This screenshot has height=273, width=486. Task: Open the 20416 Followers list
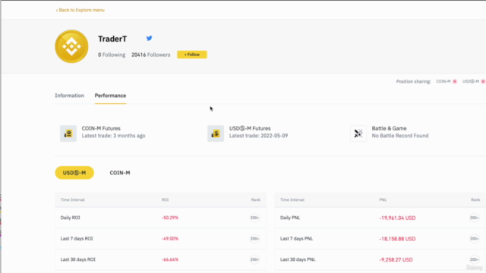click(151, 55)
